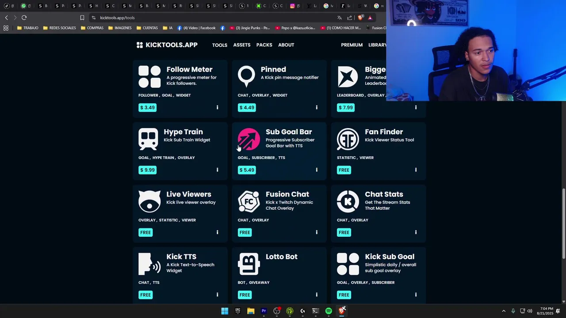Click the $ 3.49 price button
The height and width of the screenshot is (318, 566).
147,107
